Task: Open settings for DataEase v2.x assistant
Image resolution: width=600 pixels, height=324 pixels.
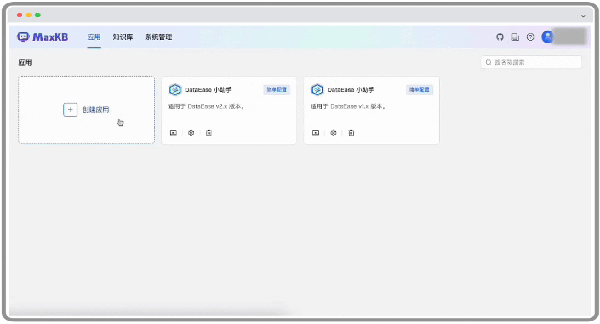Action: [191, 133]
